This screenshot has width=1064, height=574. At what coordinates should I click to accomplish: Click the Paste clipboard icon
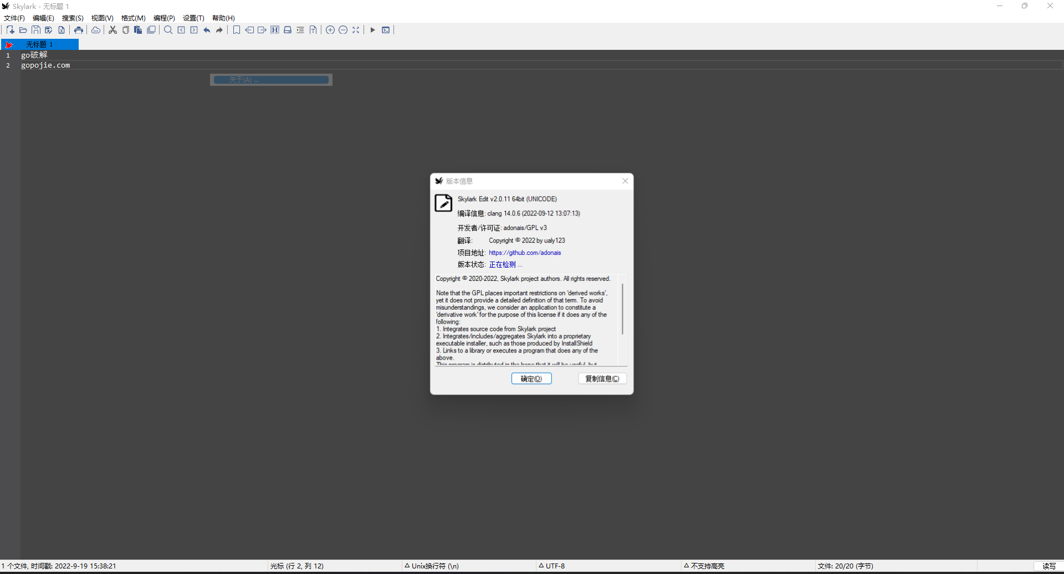coord(138,30)
